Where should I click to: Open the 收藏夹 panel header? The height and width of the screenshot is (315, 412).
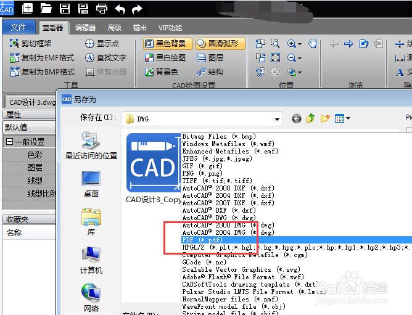click(29, 219)
